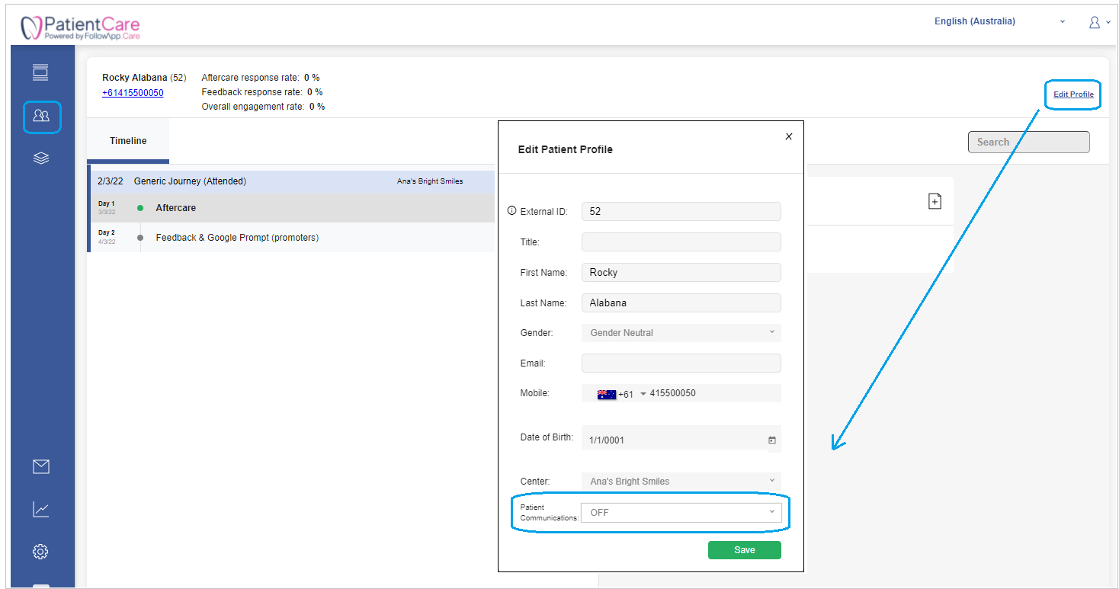The height and width of the screenshot is (589, 1119).
Task: Click the Save button
Action: [x=745, y=550]
